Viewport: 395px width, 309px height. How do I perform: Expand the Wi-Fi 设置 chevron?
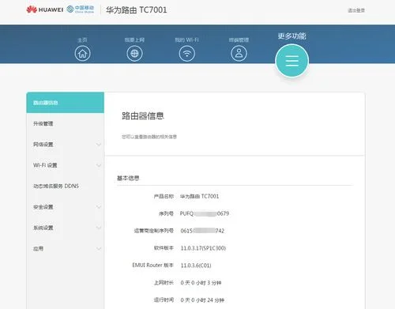pyautogui.click(x=99, y=165)
